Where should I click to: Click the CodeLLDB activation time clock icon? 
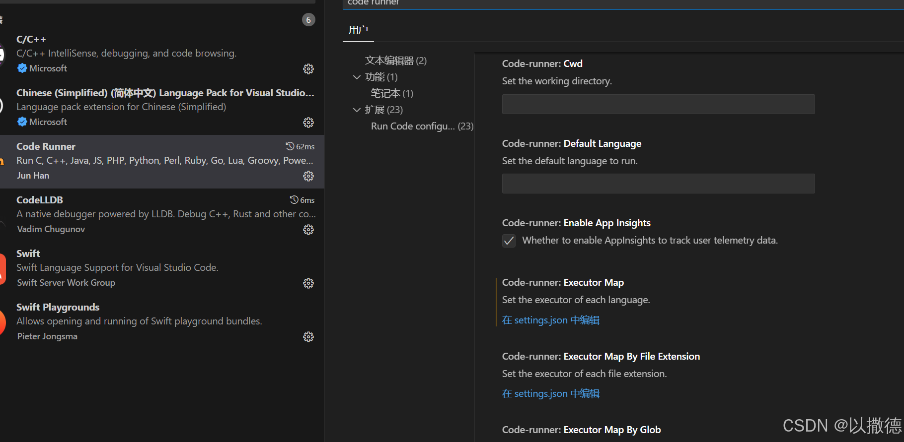(294, 200)
